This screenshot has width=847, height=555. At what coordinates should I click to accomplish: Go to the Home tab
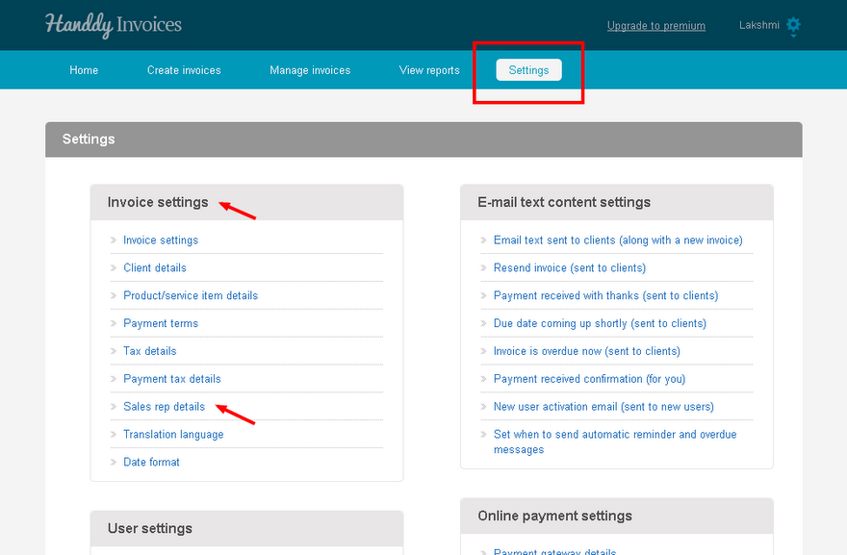tap(84, 70)
